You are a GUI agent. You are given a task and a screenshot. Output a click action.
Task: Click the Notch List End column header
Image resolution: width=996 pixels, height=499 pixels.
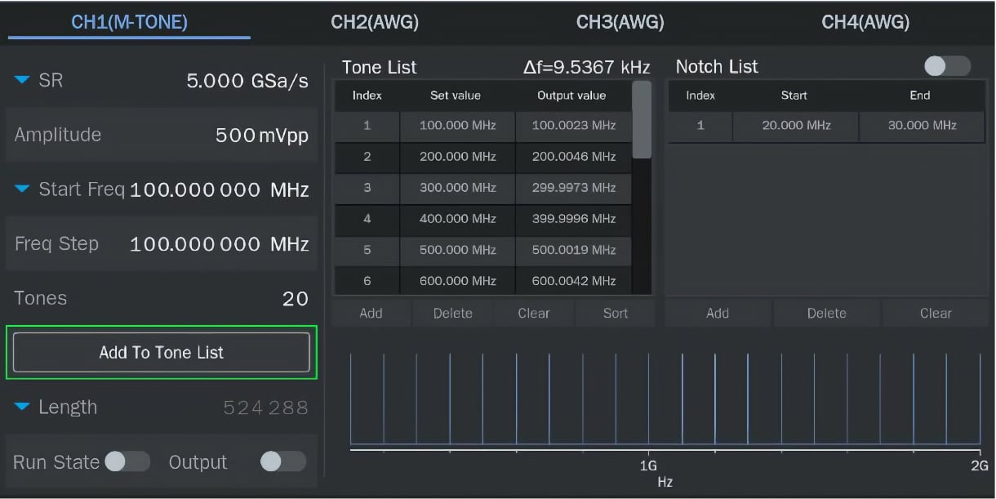pos(920,96)
